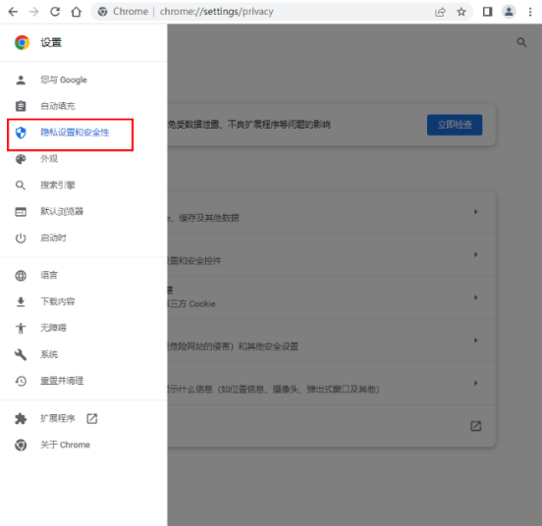This screenshot has height=526, width=542.
Task: Expand the 安全控件 row arrow
Action: click(475, 254)
